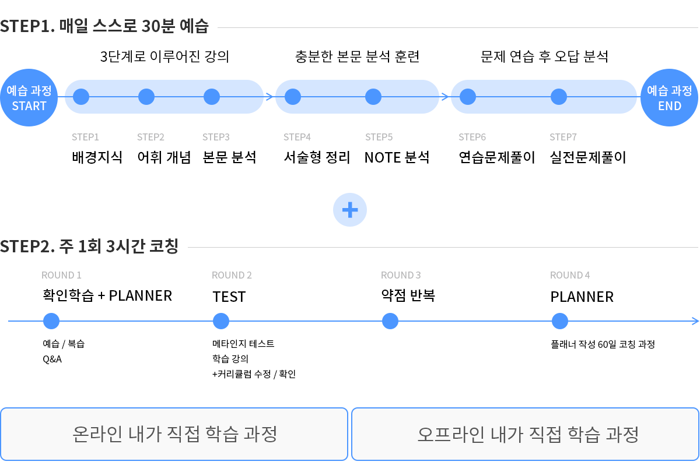
Task: Click the STEP1 배경지식 timeline dot
Action: pyautogui.click(x=81, y=97)
